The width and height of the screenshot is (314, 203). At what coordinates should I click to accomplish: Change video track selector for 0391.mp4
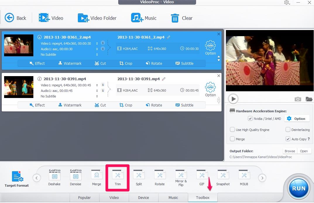97,85
